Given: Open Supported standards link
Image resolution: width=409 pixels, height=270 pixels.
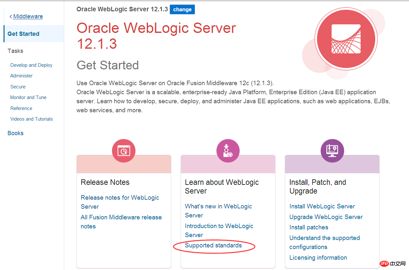Looking at the screenshot, I should [213, 245].
